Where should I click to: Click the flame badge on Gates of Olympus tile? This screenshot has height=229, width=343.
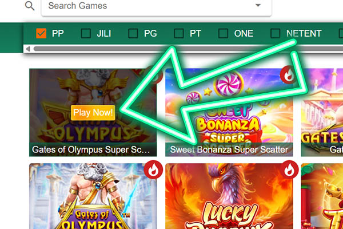pos(153,170)
